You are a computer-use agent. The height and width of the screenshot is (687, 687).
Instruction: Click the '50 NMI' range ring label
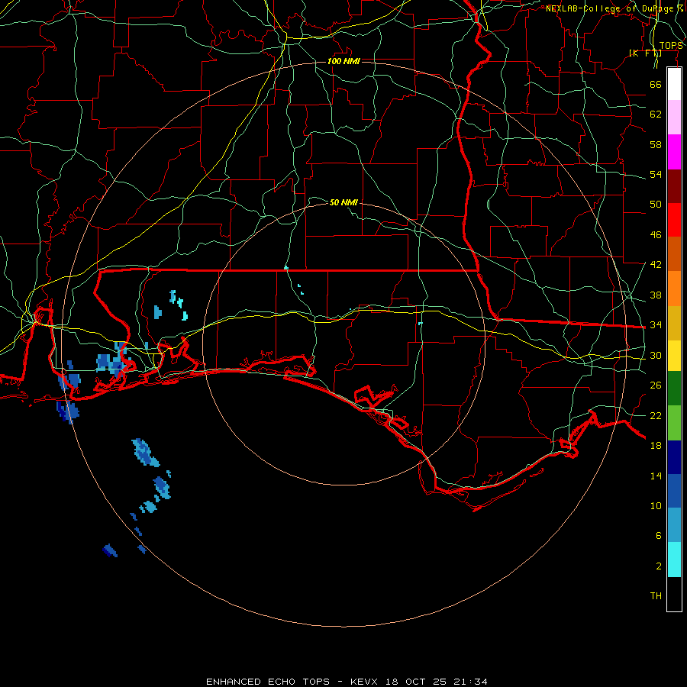click(343, 202)
